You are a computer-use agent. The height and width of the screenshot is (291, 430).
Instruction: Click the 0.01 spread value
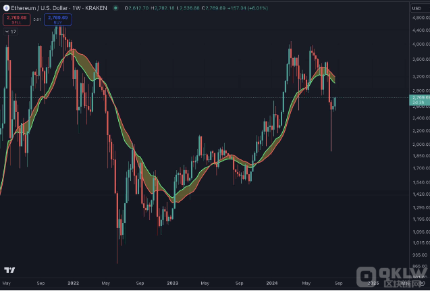(x=37, y=20)
